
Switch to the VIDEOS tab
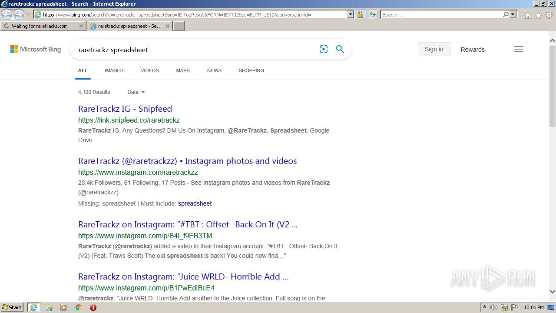[149, 70]
